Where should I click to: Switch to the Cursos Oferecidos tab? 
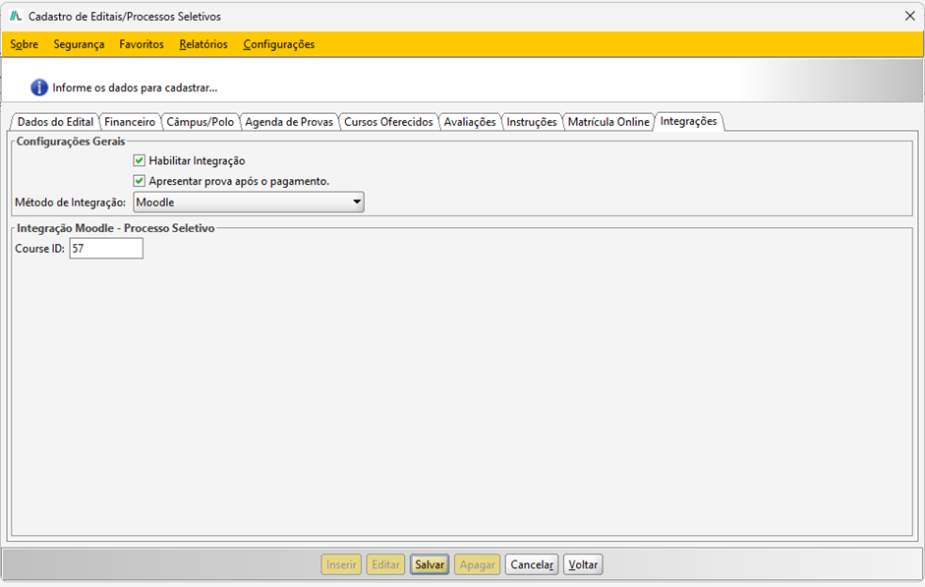click(388, 122)
